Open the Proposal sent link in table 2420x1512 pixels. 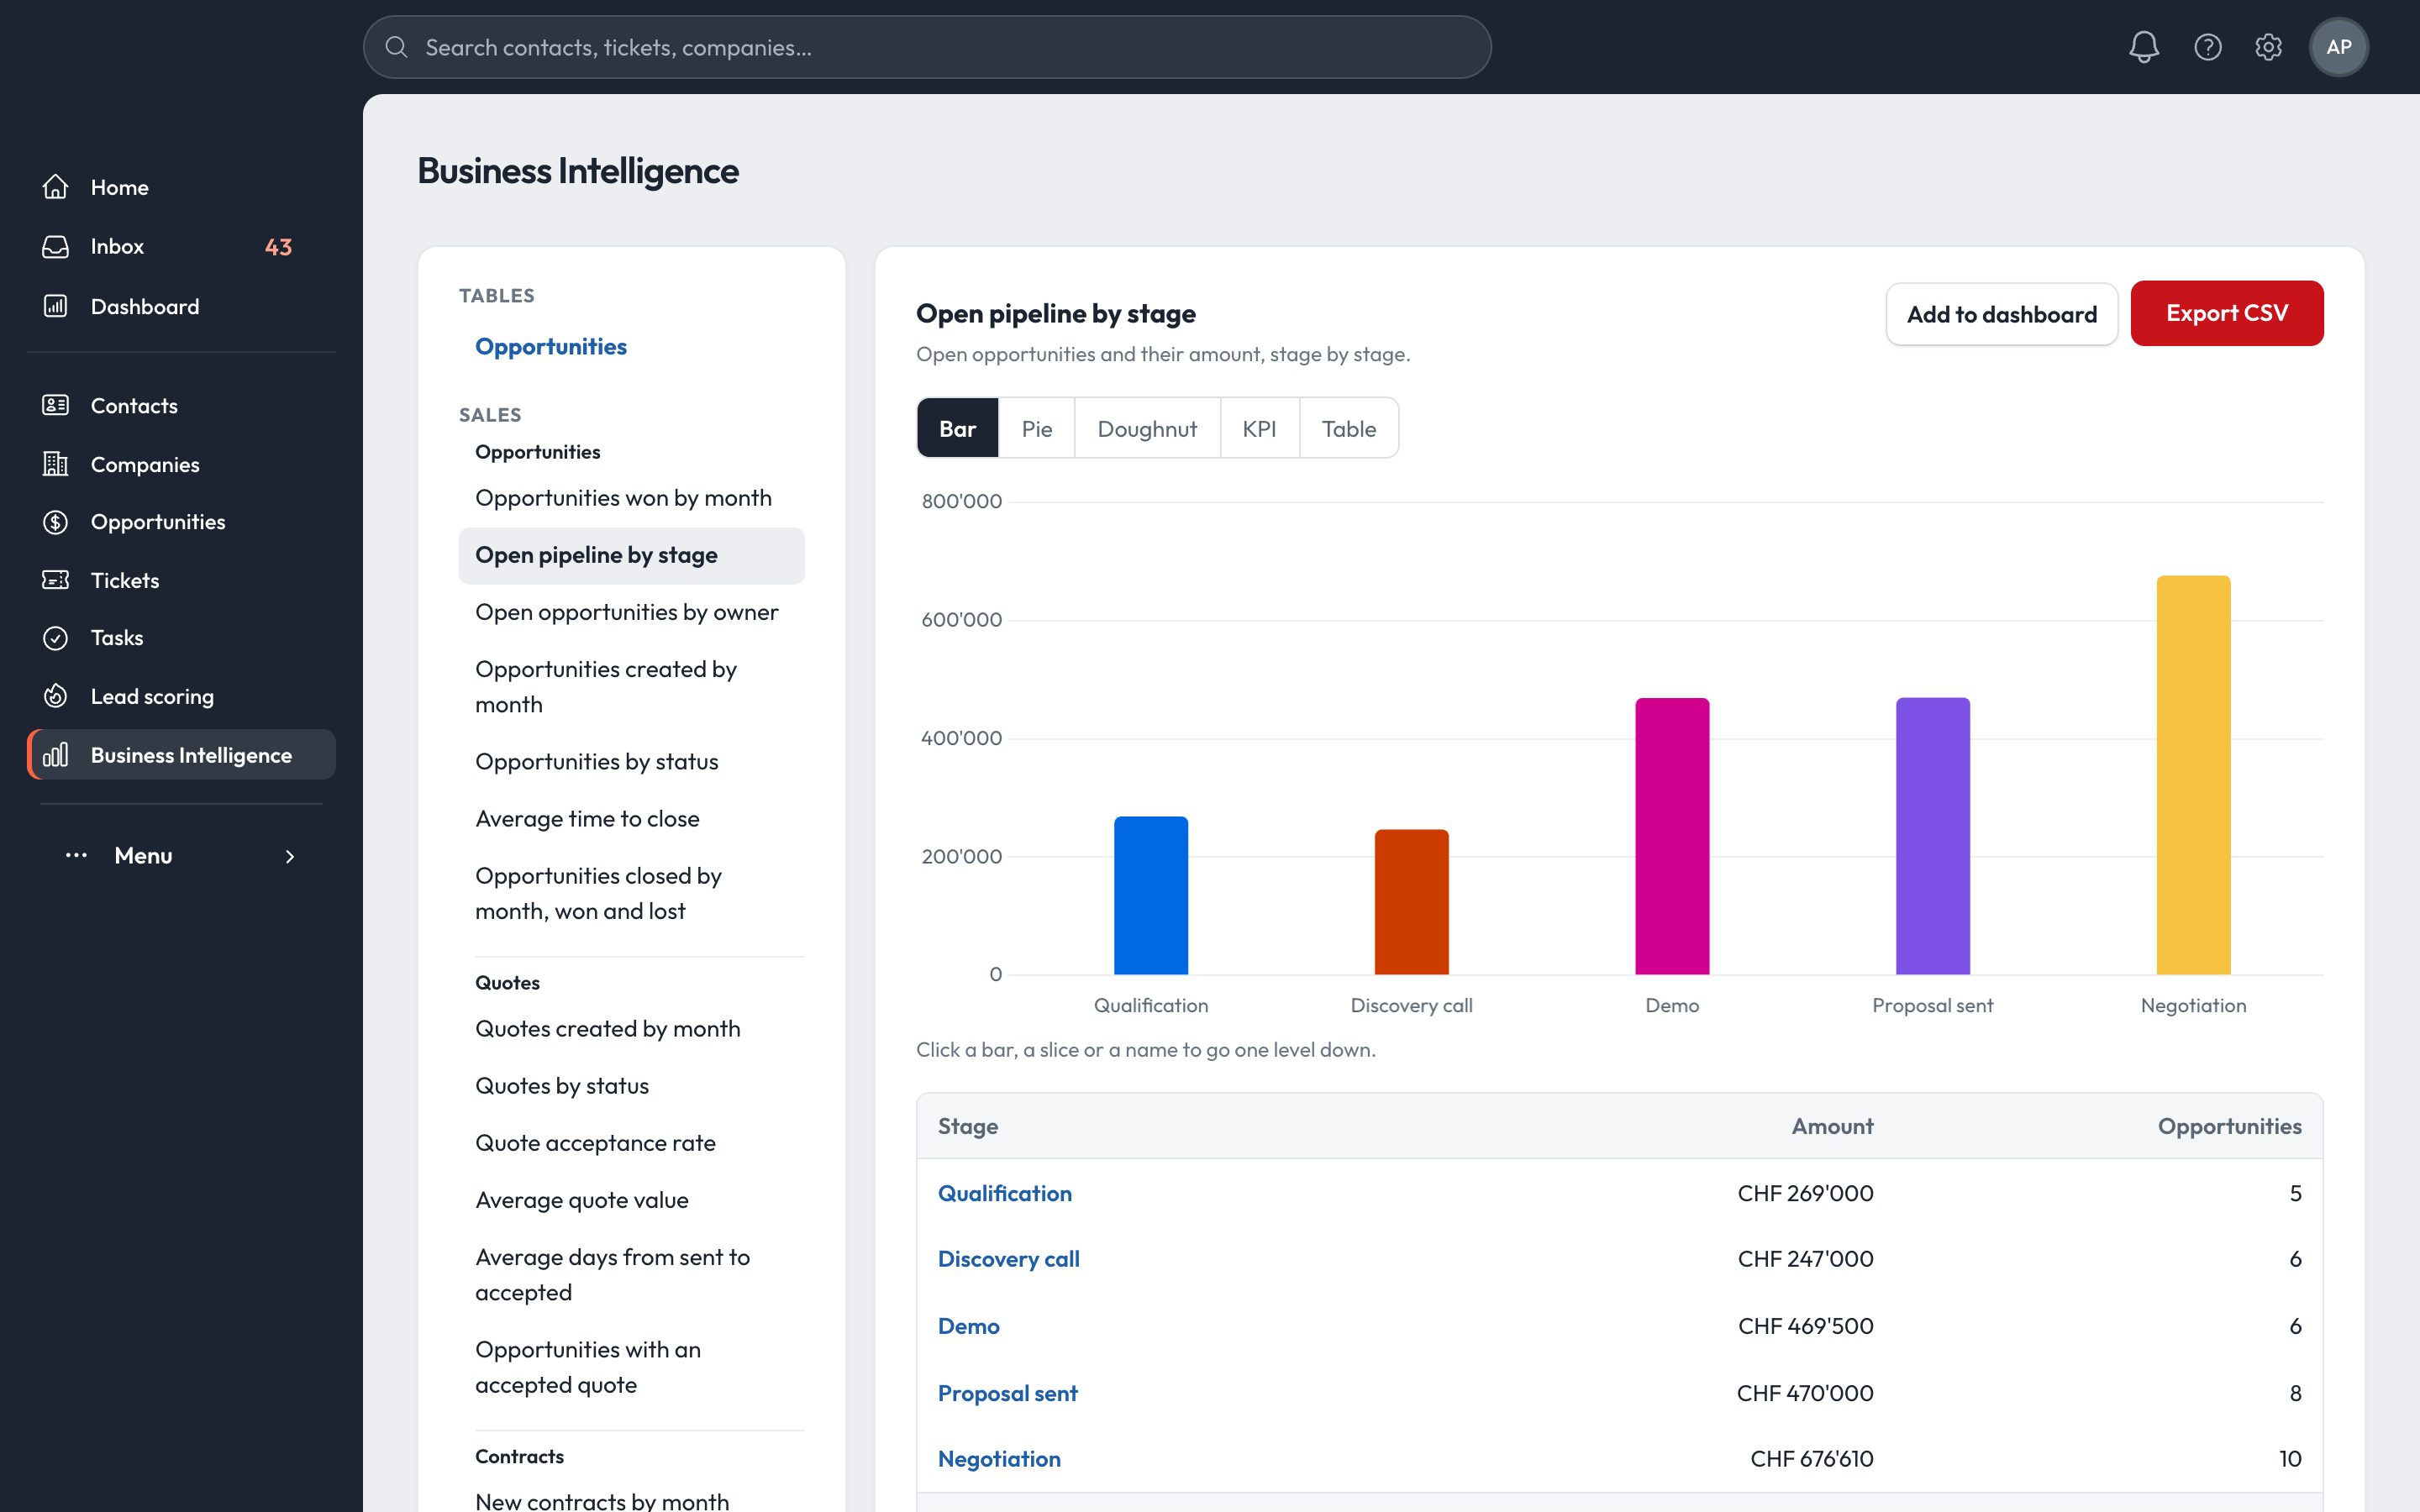1007,1393
